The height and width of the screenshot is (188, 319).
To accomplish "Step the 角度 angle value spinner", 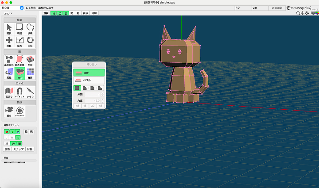I will click(102, 101).
